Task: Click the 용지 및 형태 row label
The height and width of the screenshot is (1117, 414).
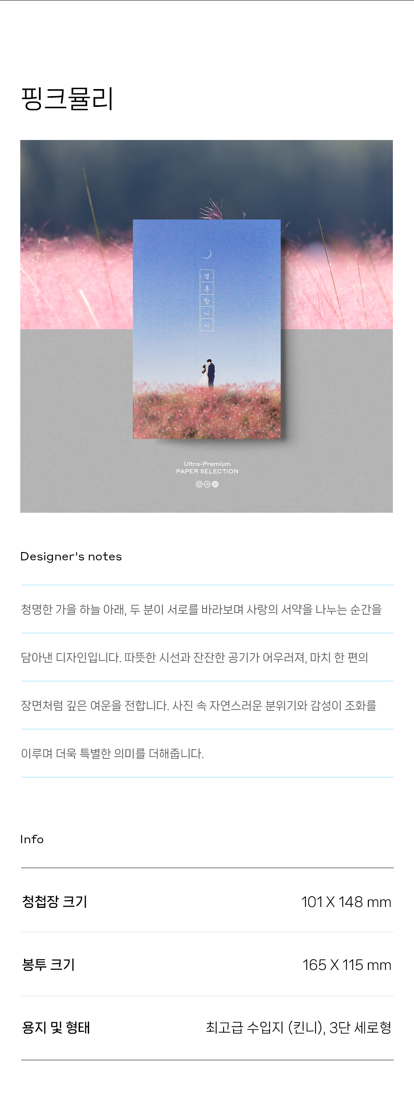Action: [x=56, y=1027]
